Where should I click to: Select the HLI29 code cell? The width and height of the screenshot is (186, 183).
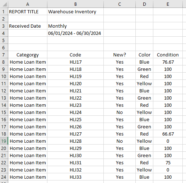pyautogui.click(x=75, y=148)
